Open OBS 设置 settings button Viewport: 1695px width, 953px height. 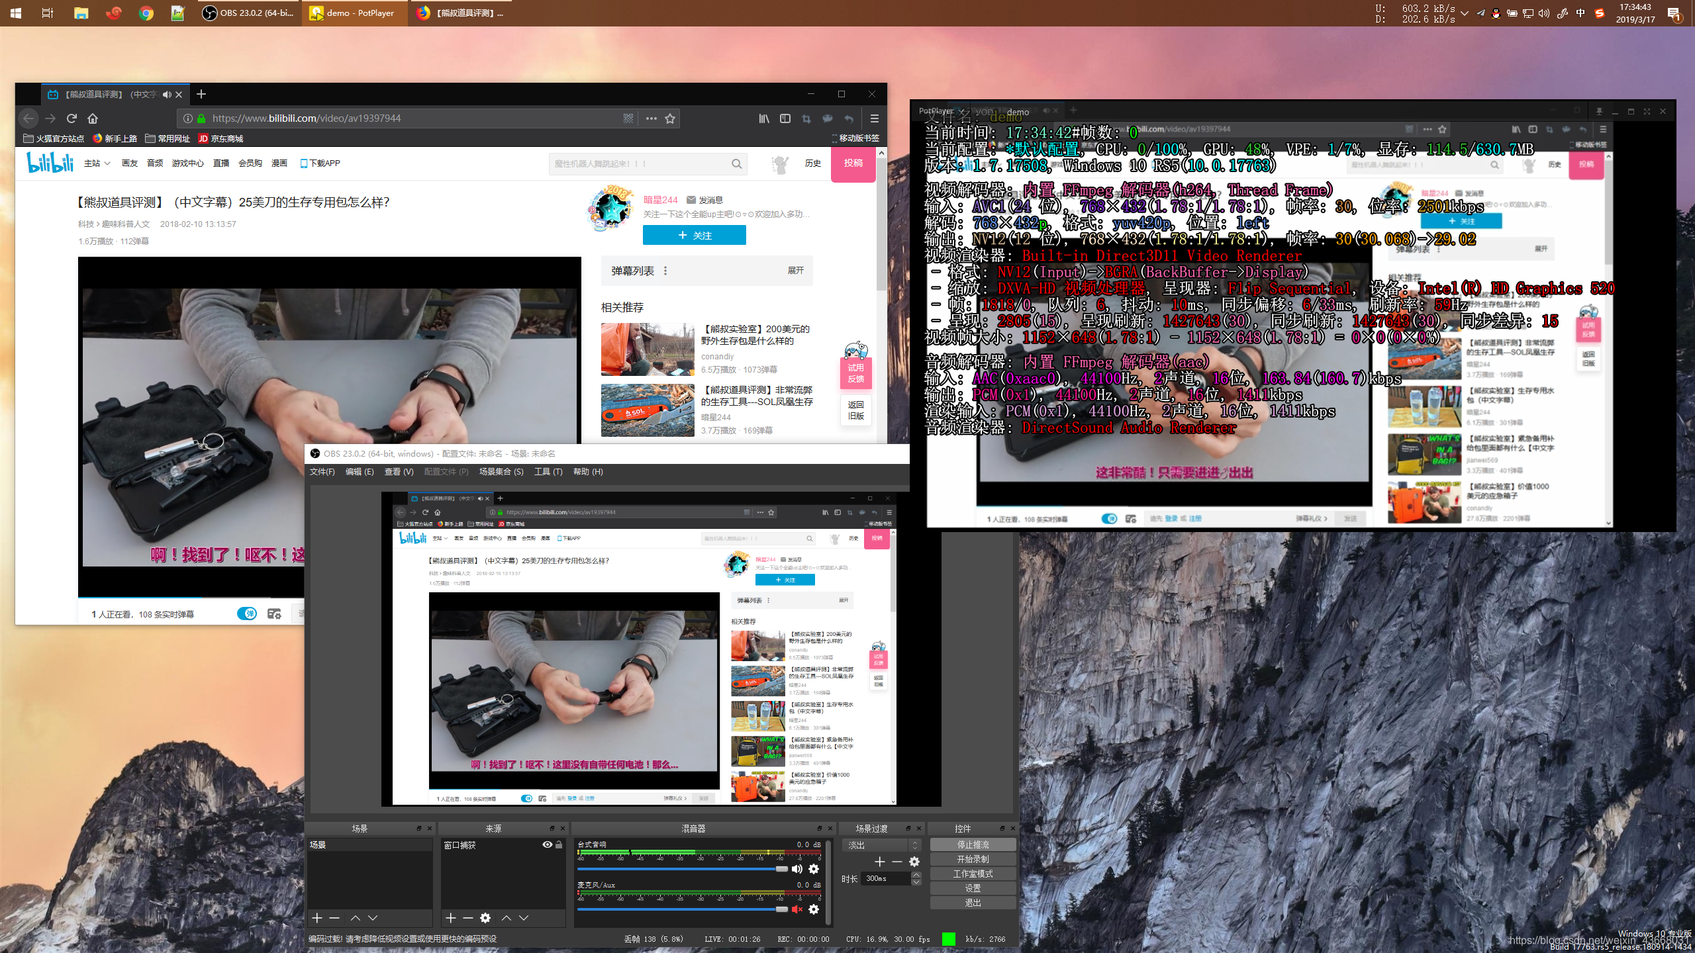973,888
